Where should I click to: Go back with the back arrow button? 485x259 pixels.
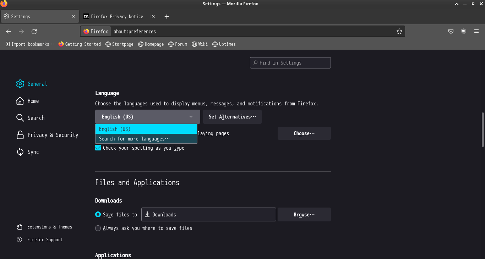coord(9,31)
